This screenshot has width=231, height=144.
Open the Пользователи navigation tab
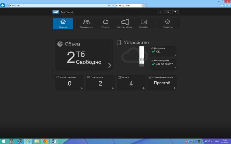pos(86,24)
